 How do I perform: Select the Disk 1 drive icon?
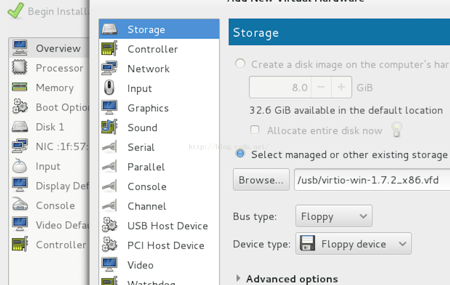tap(19, 126)
